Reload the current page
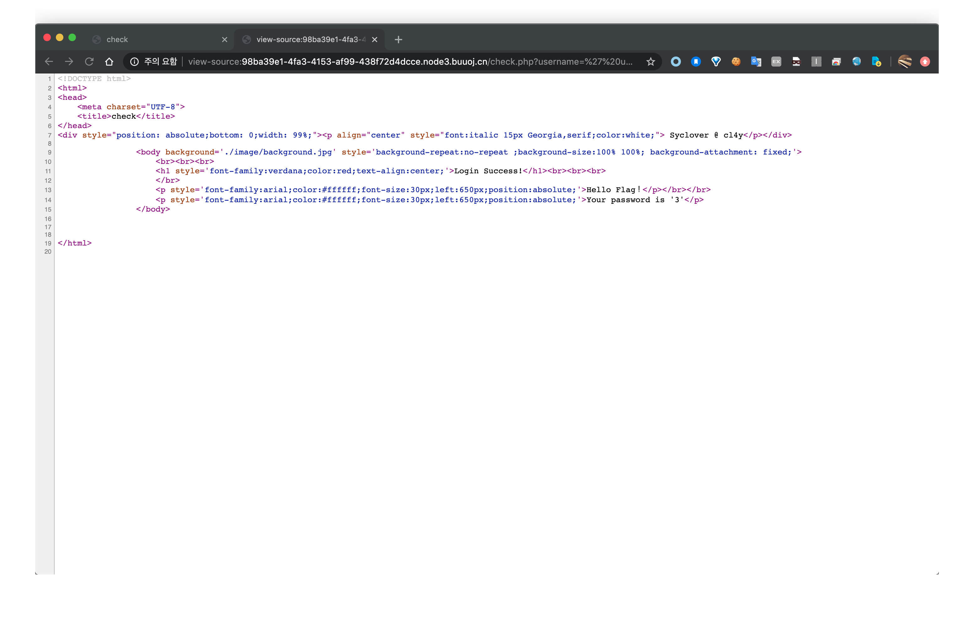974x621 pixels. tap(89, 62)
